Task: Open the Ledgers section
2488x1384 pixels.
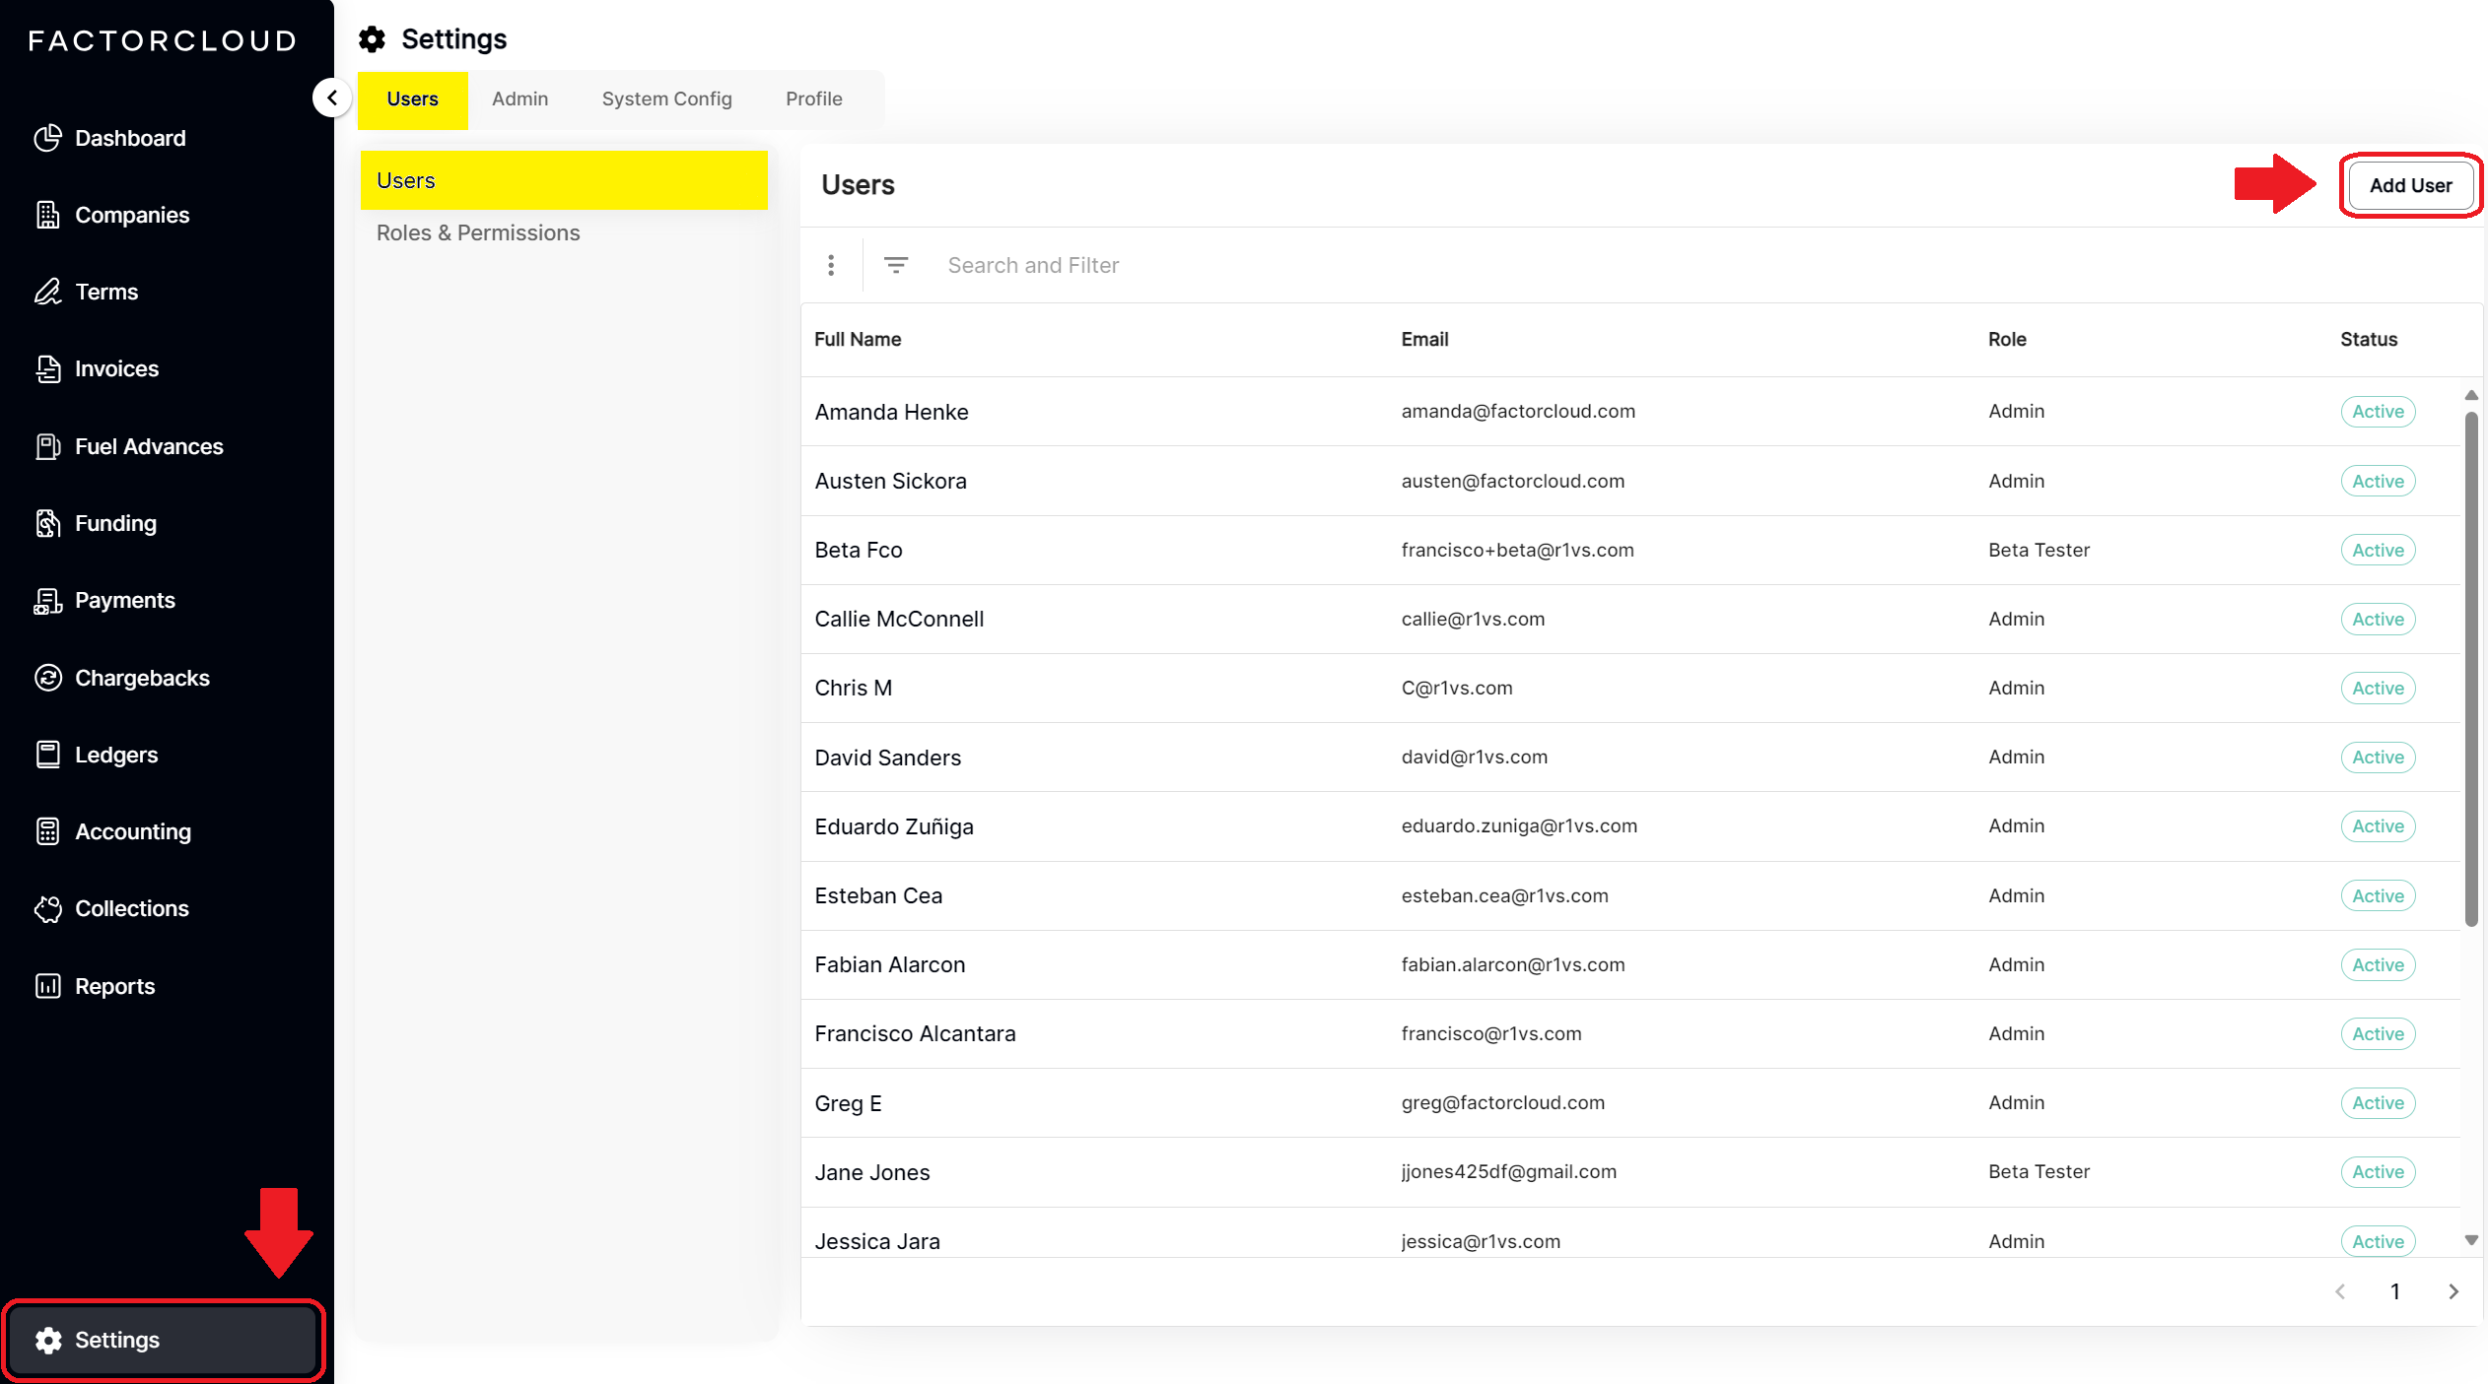Action: click(116, 755)
